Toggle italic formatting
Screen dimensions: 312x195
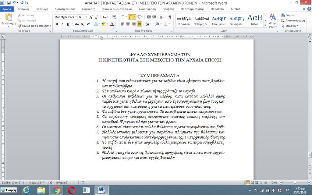pos(62,24)
